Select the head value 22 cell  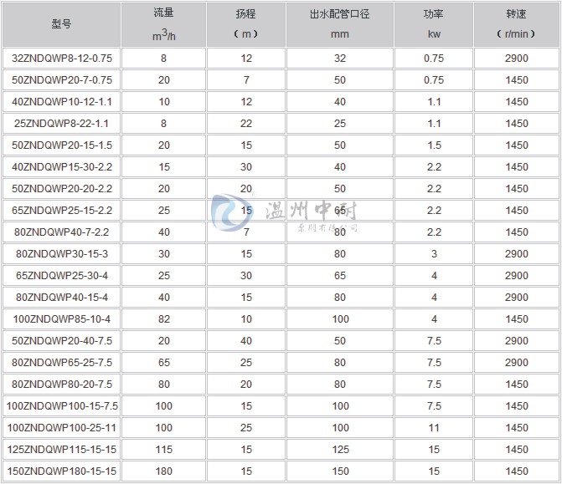coord(245,124)
